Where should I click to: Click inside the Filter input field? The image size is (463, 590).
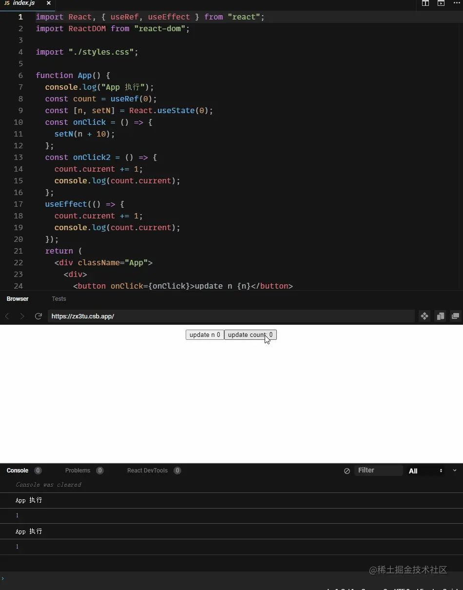(x=379, y=470)
